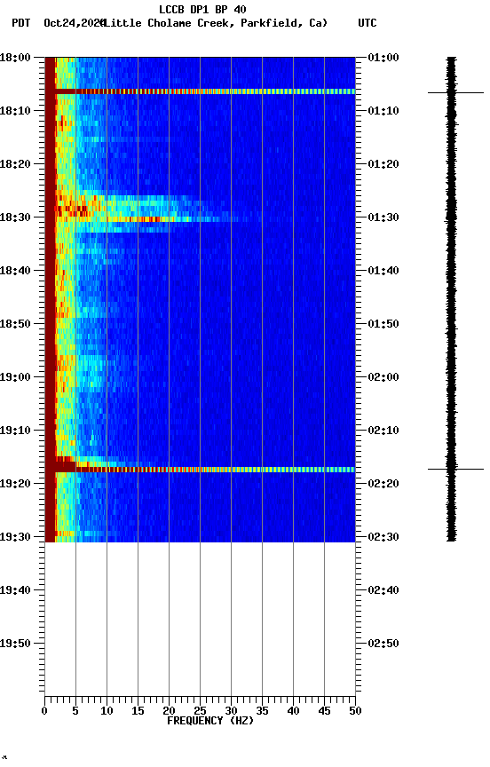Screen dimensions: 490x767
Task: Click the frequency axis label "30"
Action: pos(231,711)
